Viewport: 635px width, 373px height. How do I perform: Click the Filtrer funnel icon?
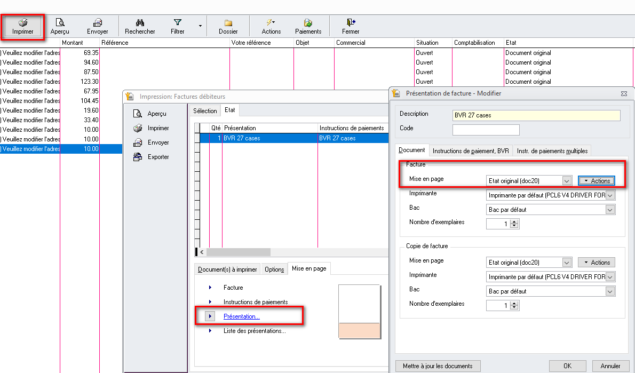(178, 23)
